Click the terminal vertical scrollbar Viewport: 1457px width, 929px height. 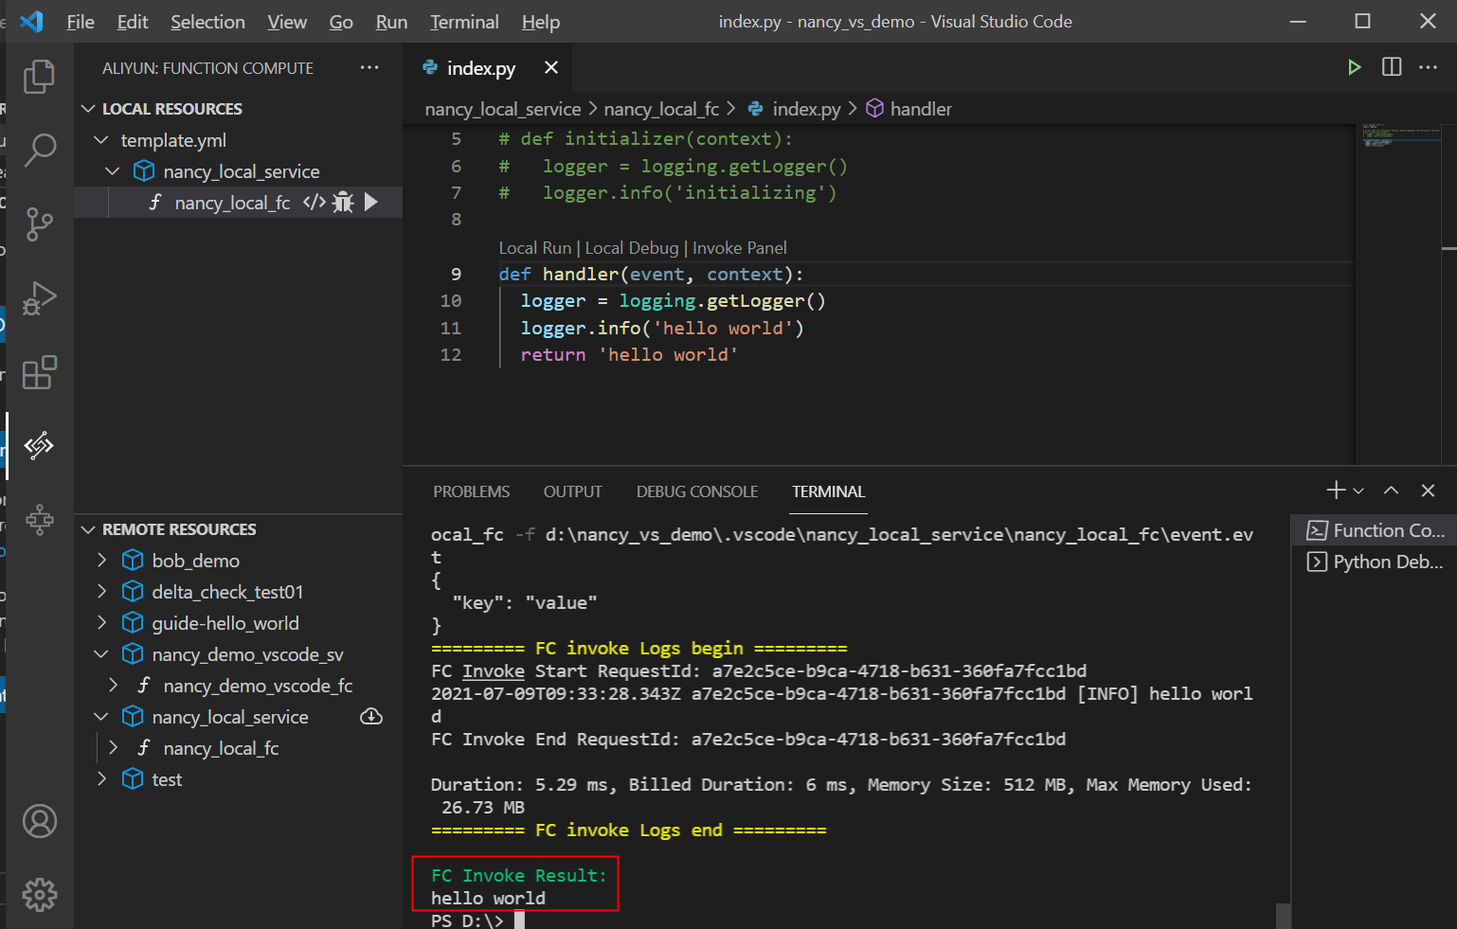[x=1283, y=916]
